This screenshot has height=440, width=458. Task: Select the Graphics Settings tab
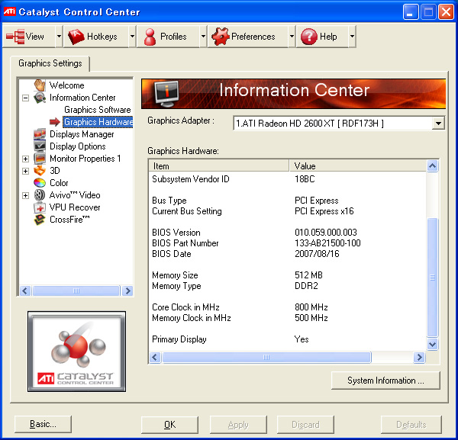50,63
